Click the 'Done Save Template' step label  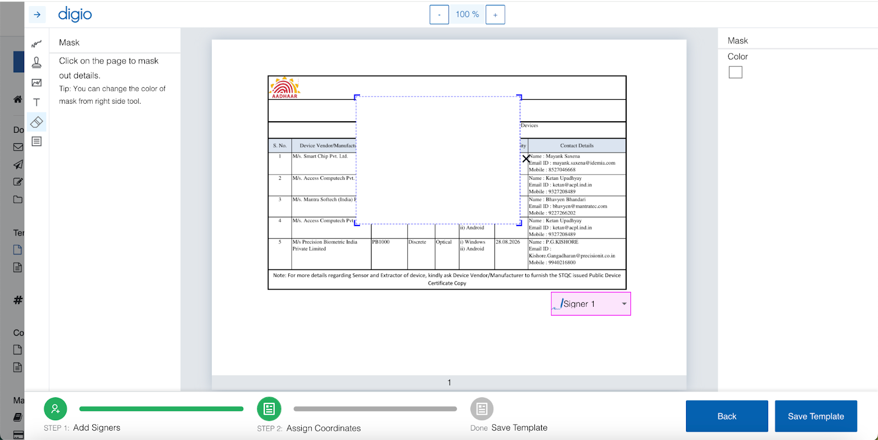coord(509,428)
